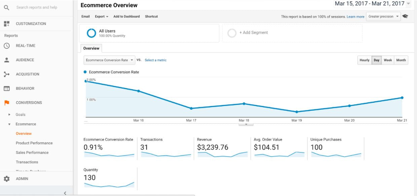Click the Real-Time clock icon

coord(7,46)
